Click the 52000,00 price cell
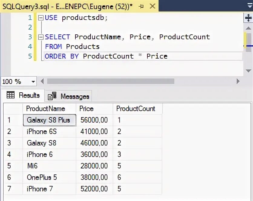This screenshot has width=253, height=201. tap(94, 189)
